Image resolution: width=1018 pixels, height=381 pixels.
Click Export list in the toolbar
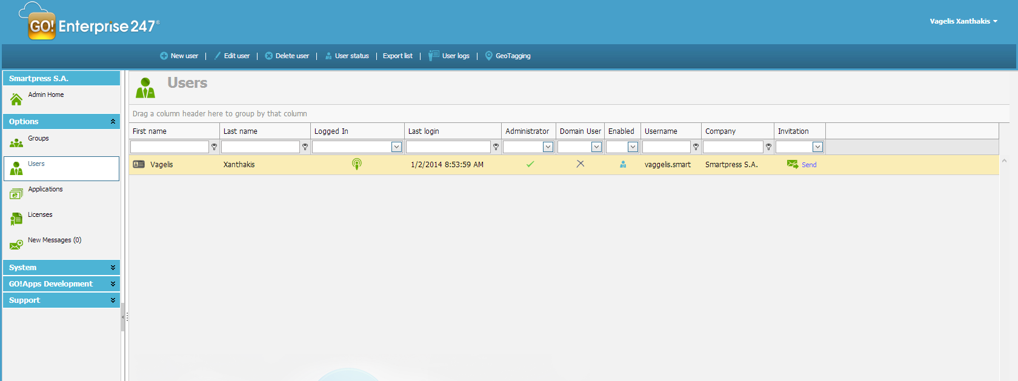tap(398, 56)
